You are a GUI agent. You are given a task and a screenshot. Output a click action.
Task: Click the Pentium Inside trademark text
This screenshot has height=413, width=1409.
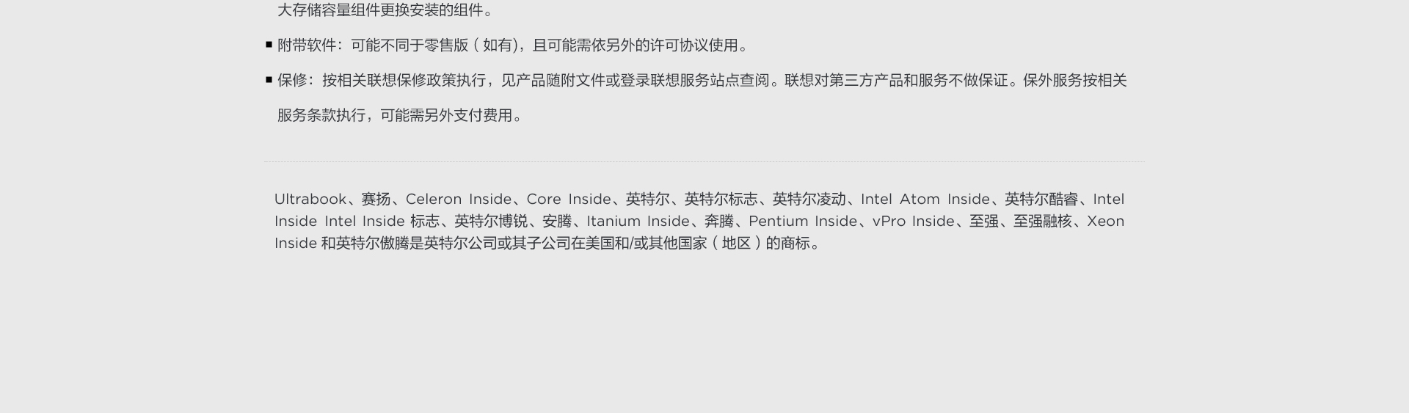click(x=803, y=221)
